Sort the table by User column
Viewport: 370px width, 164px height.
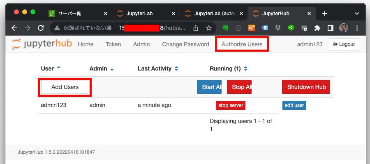(x=51, y=68)
